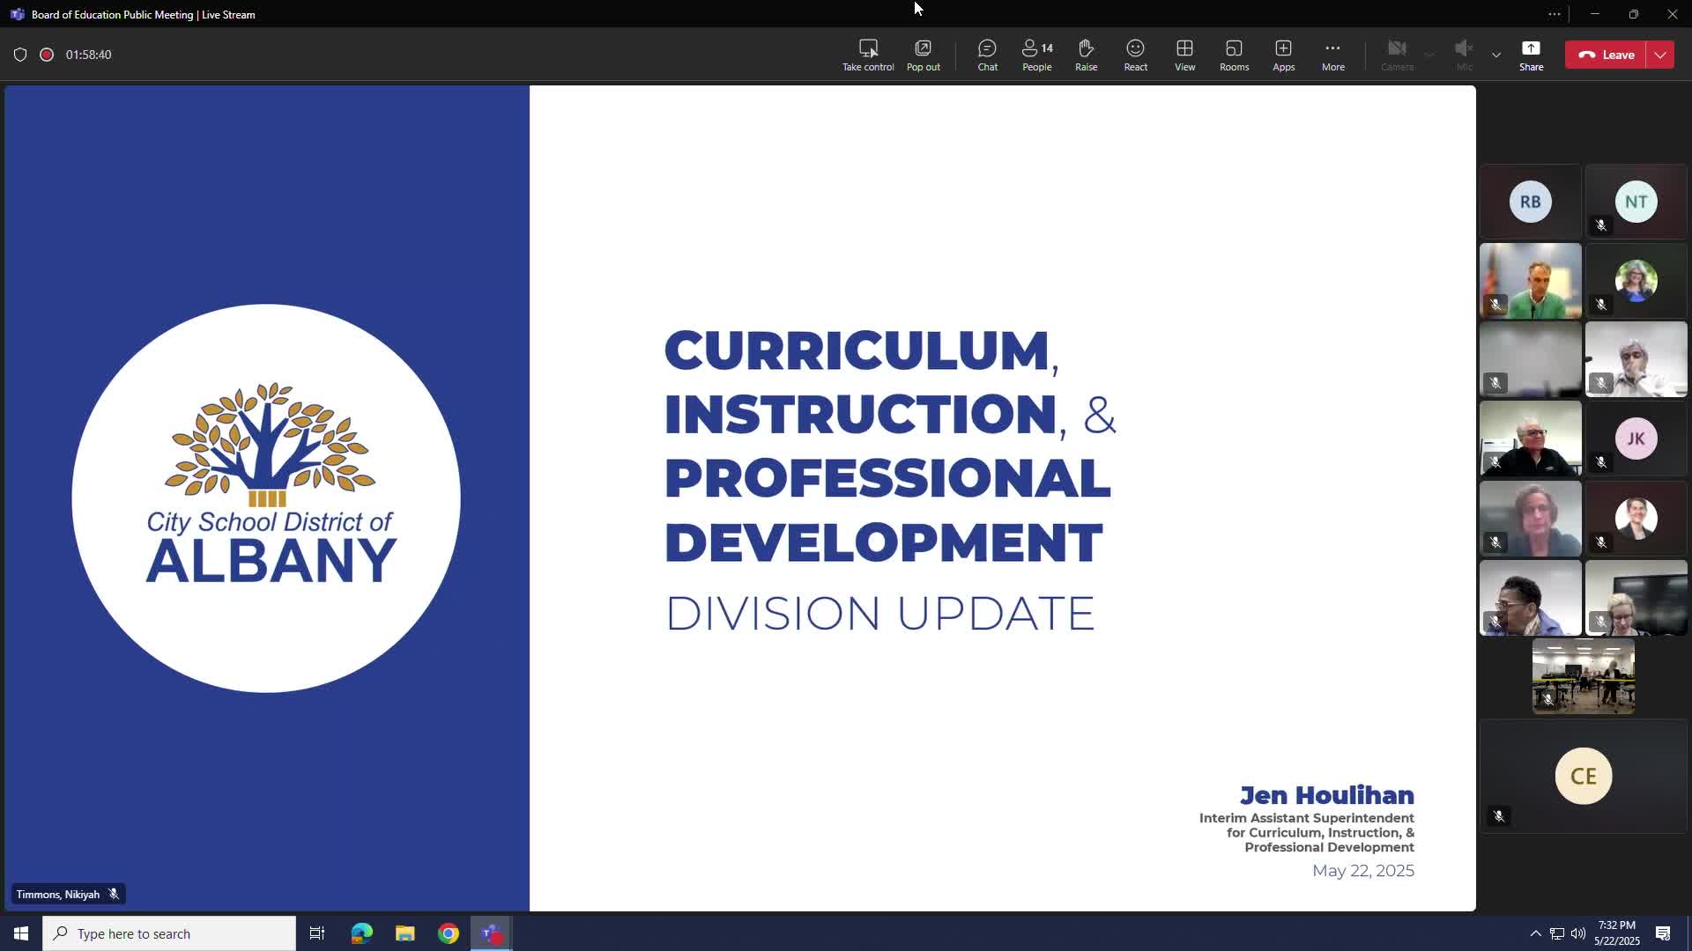Image resolution: width=1692 pixels, height=951 pixels.
Task: Open the React emoji options
Action: pos(1135,55)
